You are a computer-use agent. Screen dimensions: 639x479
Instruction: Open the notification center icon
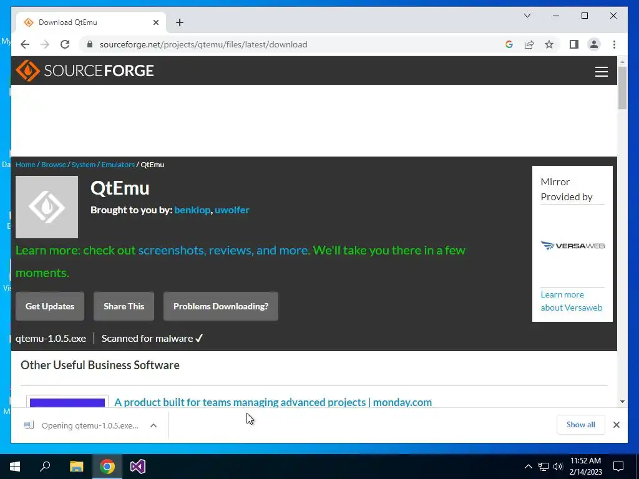618,467
